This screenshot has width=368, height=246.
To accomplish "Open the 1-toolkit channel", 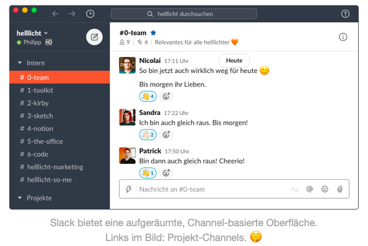I will coord(59,90).
